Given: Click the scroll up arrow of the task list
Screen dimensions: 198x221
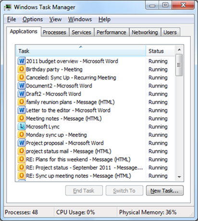Looking at the screenshot, I should (x=179, y=50).
